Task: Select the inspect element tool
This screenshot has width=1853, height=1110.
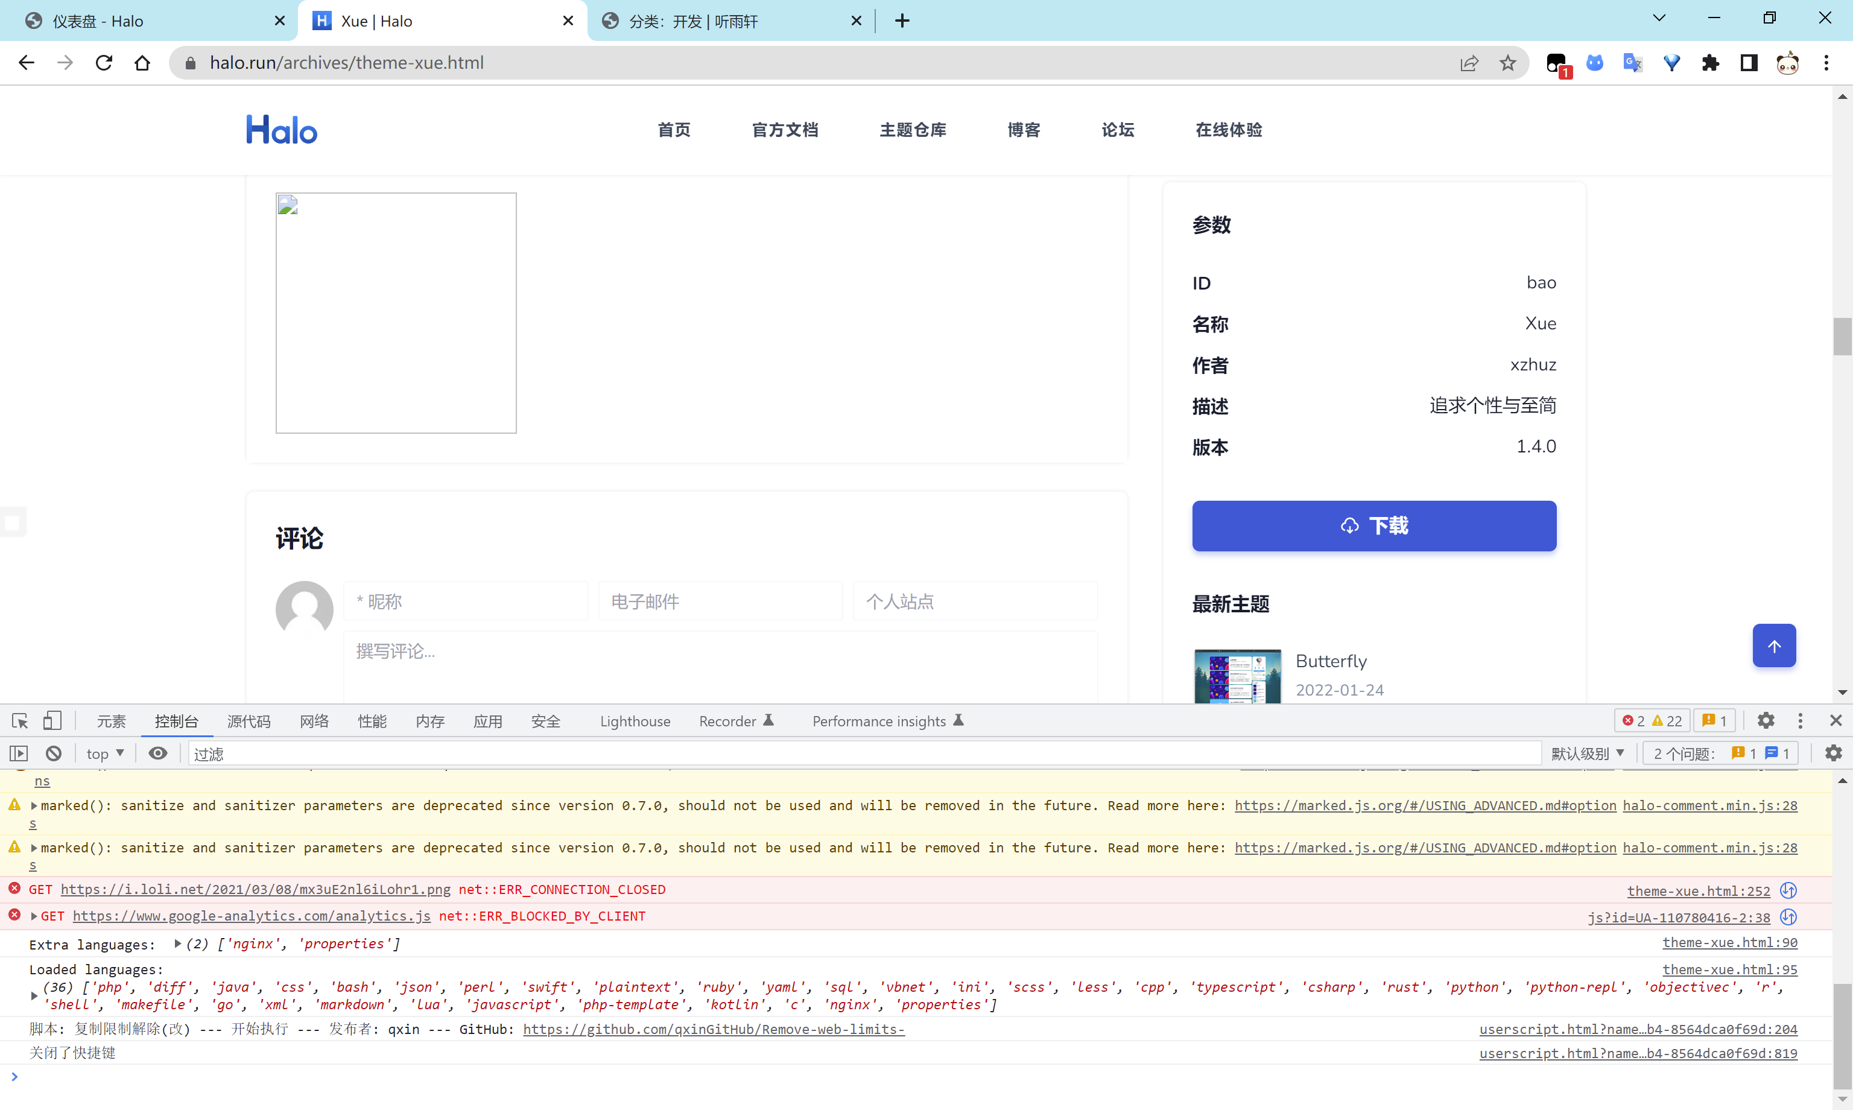Action: point(19,720)
